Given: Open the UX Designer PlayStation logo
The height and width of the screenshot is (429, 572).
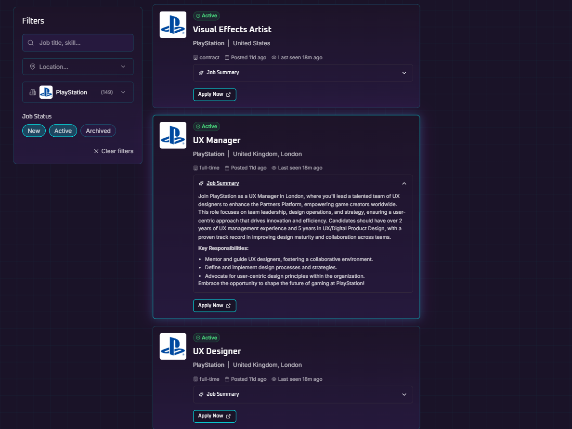Looking at the screenshot, I should click(173, 347).
